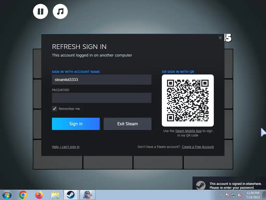266x200 pixels.
Task: Show hidden tray icons arrow
Action: click(221, 195)
